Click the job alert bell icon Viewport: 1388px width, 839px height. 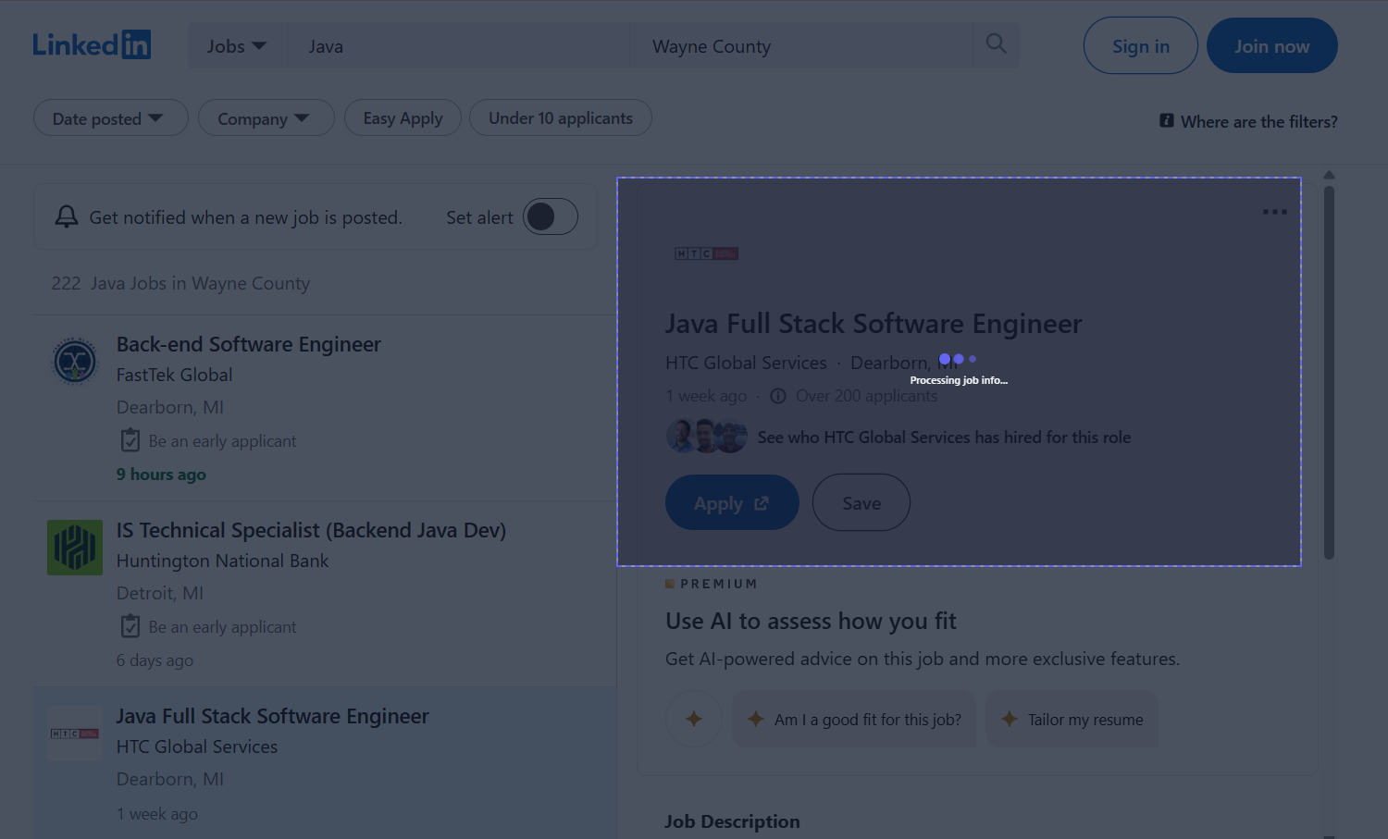point(67,216)
